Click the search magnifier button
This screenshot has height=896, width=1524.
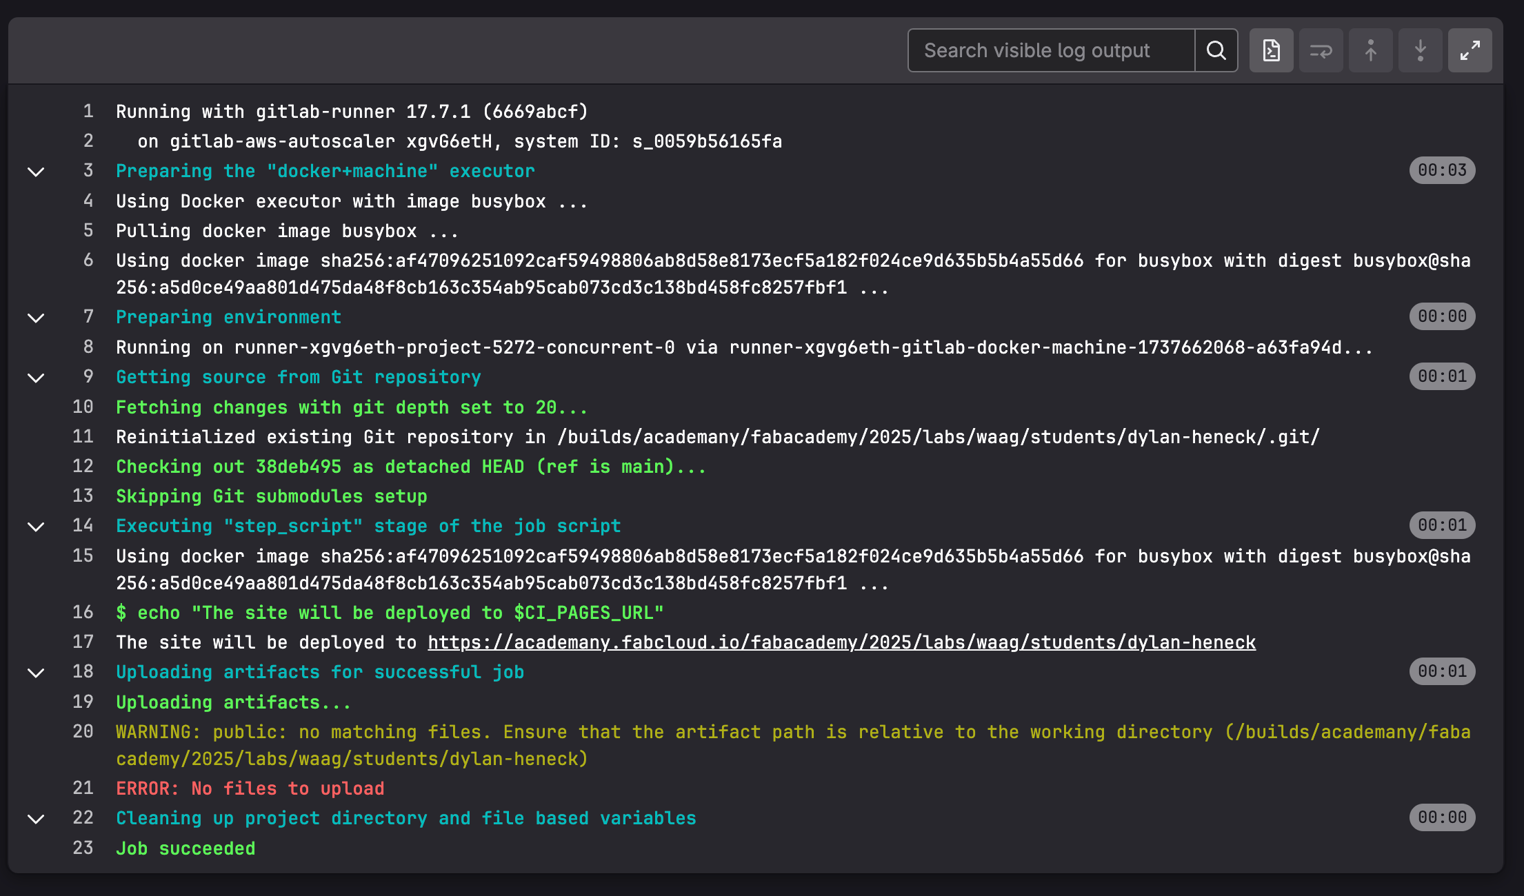[x=1216, y=50]
